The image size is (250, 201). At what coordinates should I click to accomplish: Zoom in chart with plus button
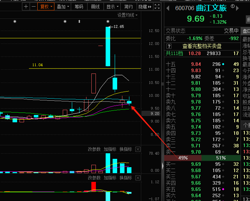pyautogui.click(x=26, y=7)
